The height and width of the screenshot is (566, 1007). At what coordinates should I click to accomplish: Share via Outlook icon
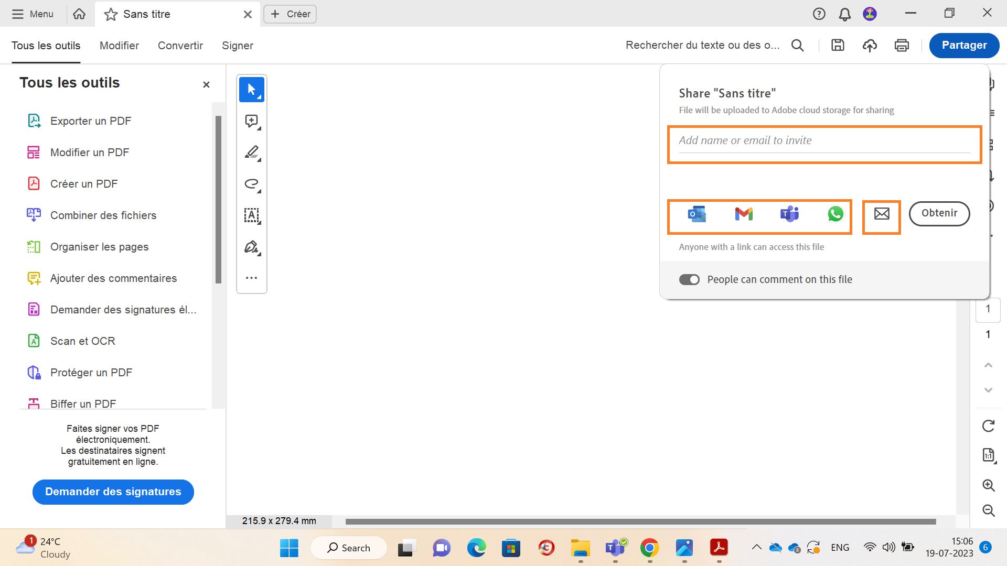[x=697, y=214]
